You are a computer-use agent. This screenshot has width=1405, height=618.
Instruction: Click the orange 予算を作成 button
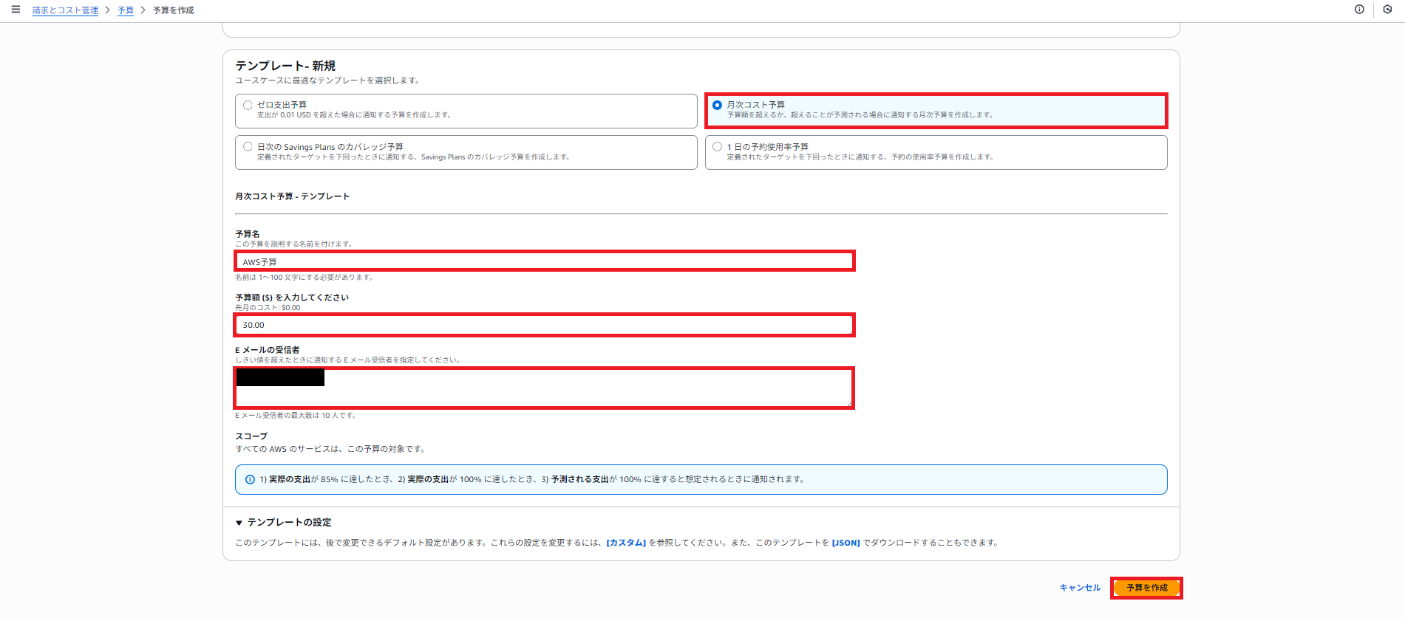[x=1146, y=588]
